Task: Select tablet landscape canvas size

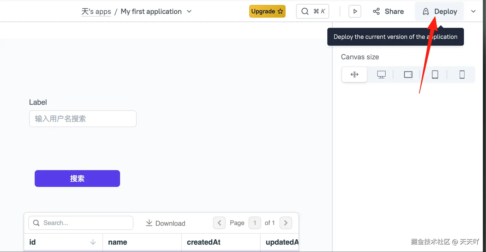Action: 408,75
